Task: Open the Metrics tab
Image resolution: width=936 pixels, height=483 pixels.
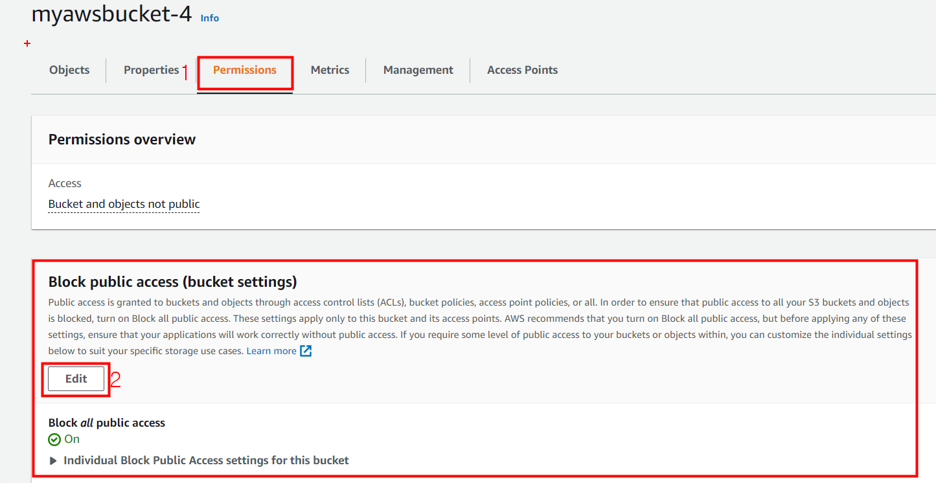Action: point(330,70)
